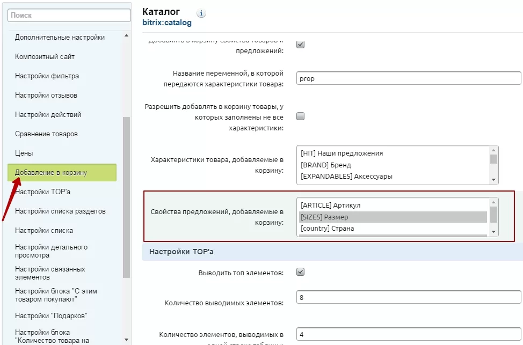Click the Поиск search field
The height and width of the screenshot is (345, 523).
69,16
